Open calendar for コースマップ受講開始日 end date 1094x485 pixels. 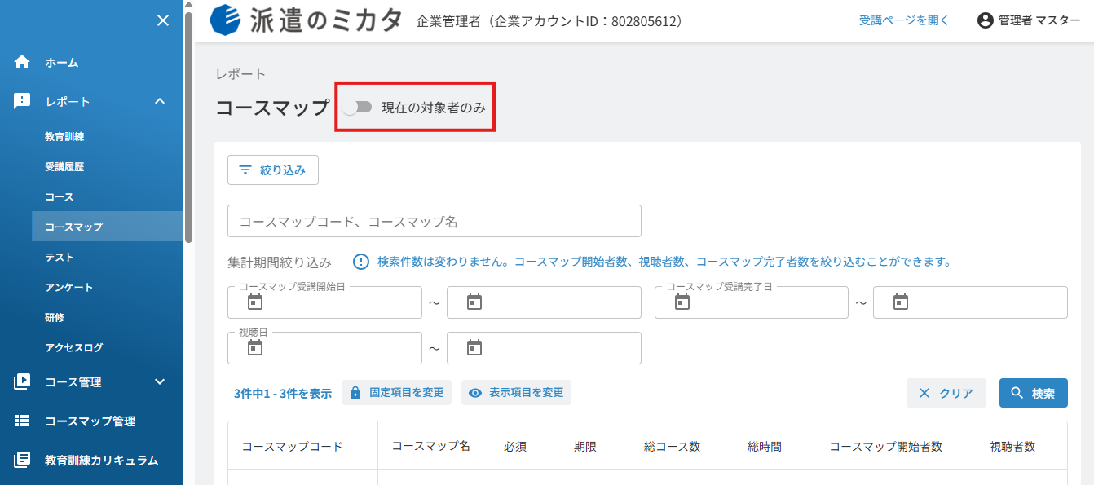[474, 302]
